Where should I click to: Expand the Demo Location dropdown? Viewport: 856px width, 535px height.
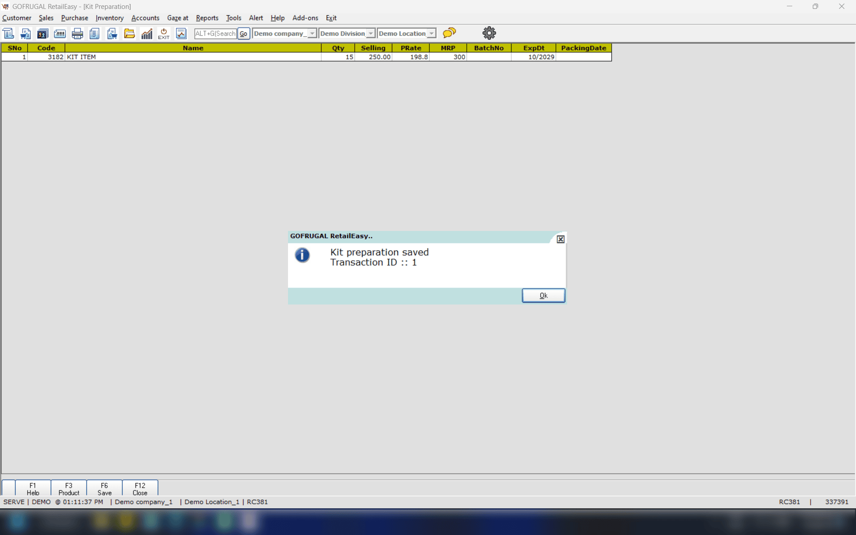pos(431,33)
